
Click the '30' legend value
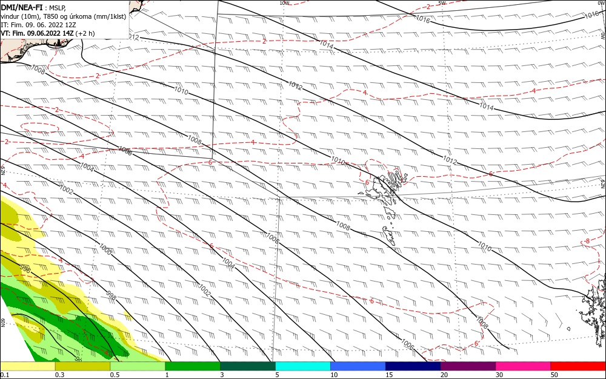point(499,375)
